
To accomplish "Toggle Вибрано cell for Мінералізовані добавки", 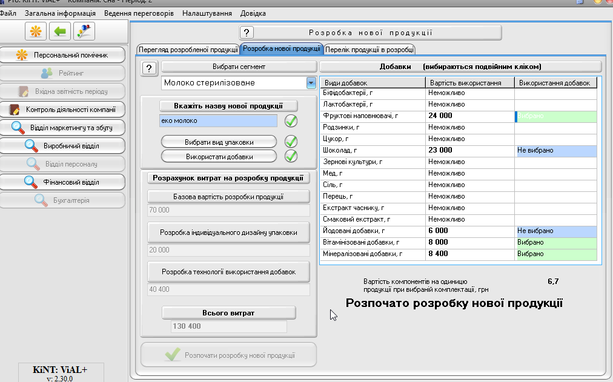I will coord(555,254).
